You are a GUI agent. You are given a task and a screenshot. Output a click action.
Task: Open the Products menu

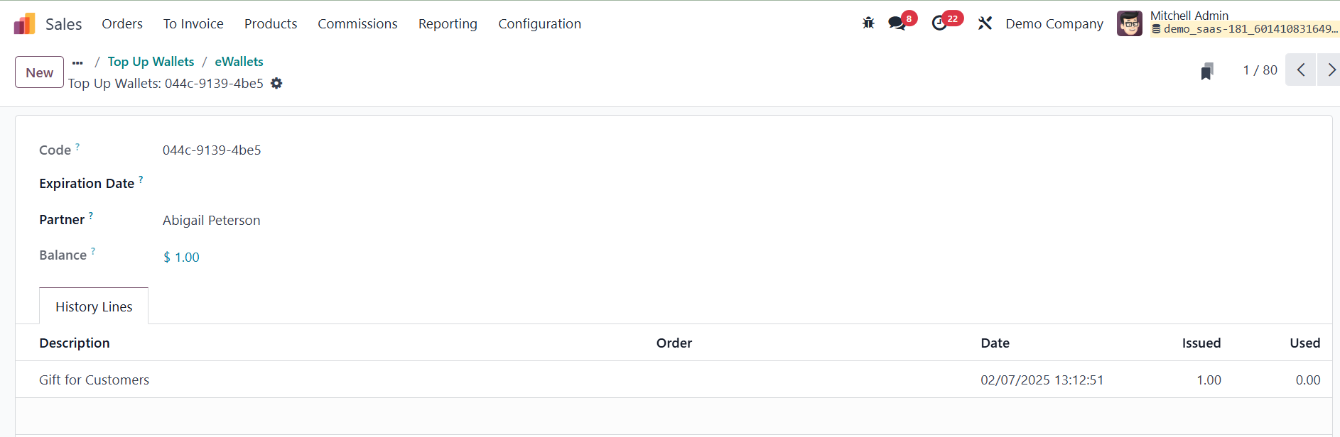[271, 24]
